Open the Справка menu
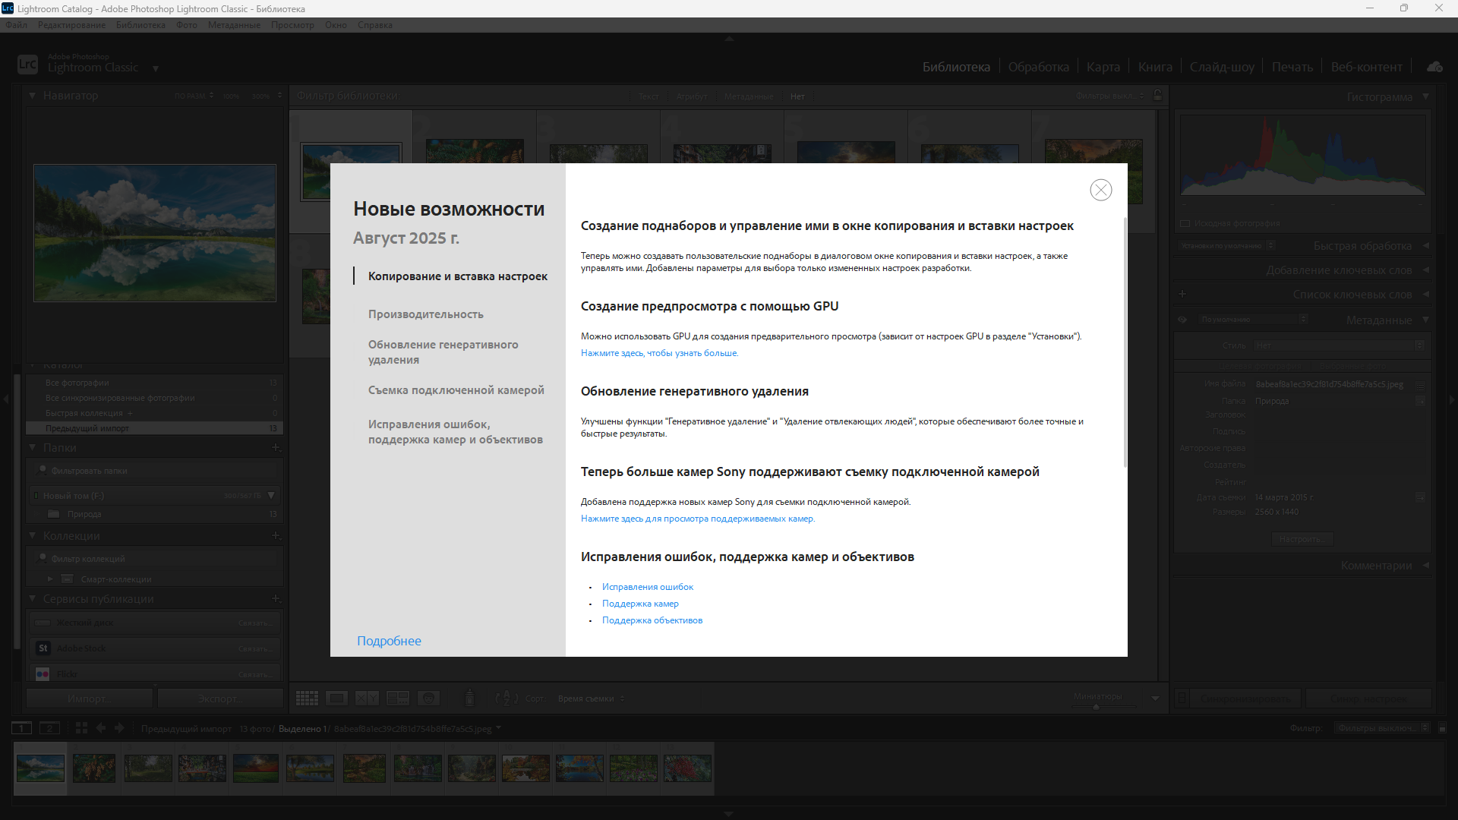 point(375,25)
